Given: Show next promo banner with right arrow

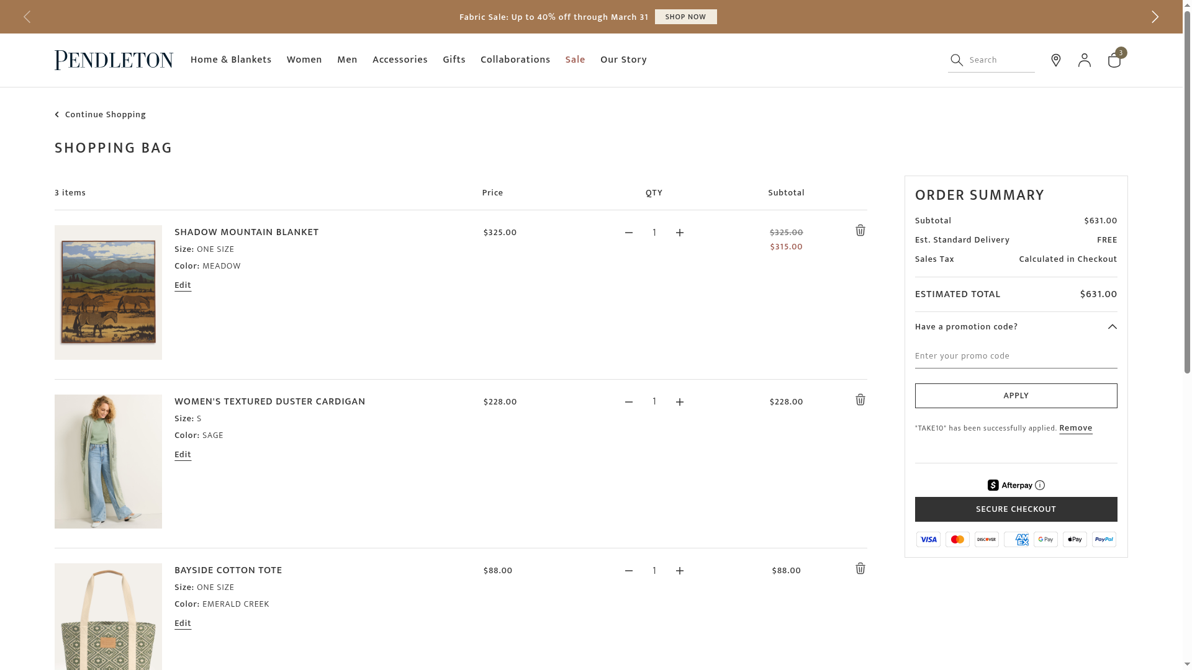Looking at the screenshot, I should click(x=1155, y=17).
